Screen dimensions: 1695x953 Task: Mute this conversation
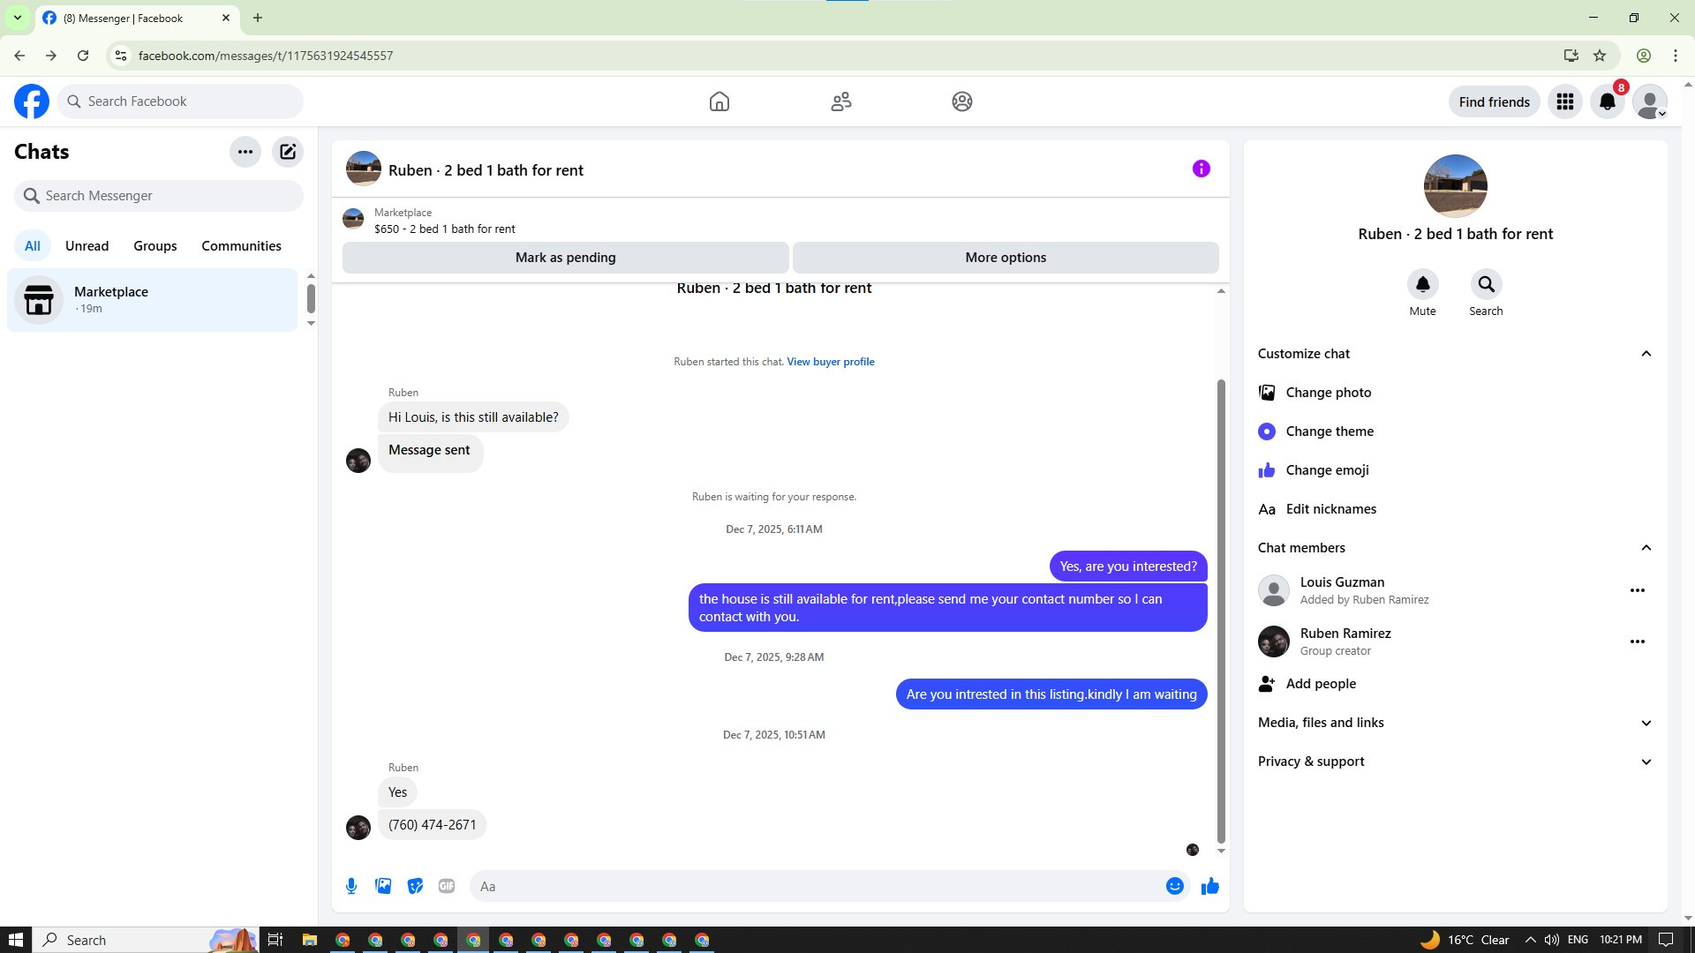click(x=1422, y=285)
